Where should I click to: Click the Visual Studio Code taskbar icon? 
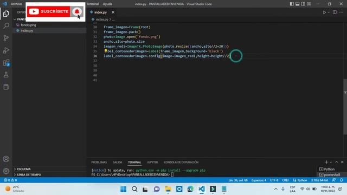coord(202,189)
